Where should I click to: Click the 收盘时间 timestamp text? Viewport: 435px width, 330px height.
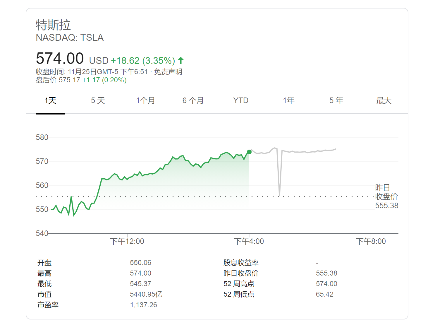92,72
